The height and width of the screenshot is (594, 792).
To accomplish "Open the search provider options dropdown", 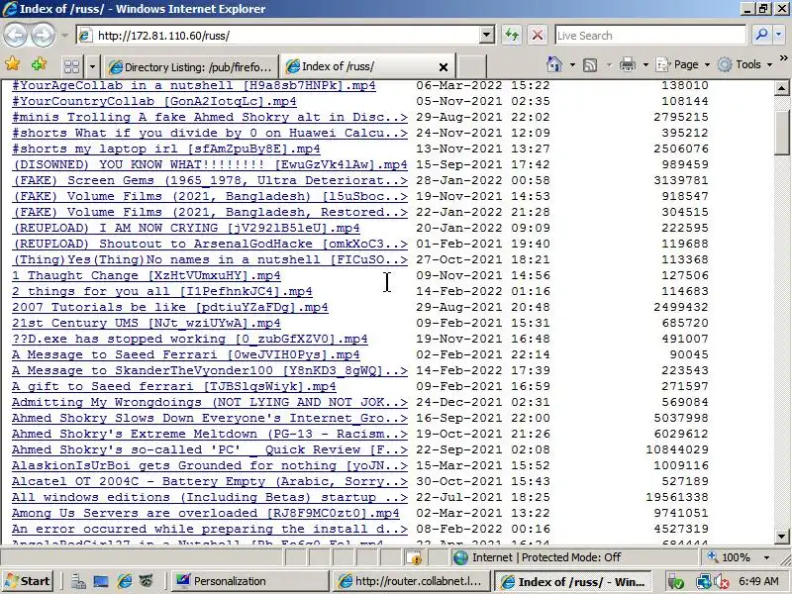I will [x=779, y=35].
